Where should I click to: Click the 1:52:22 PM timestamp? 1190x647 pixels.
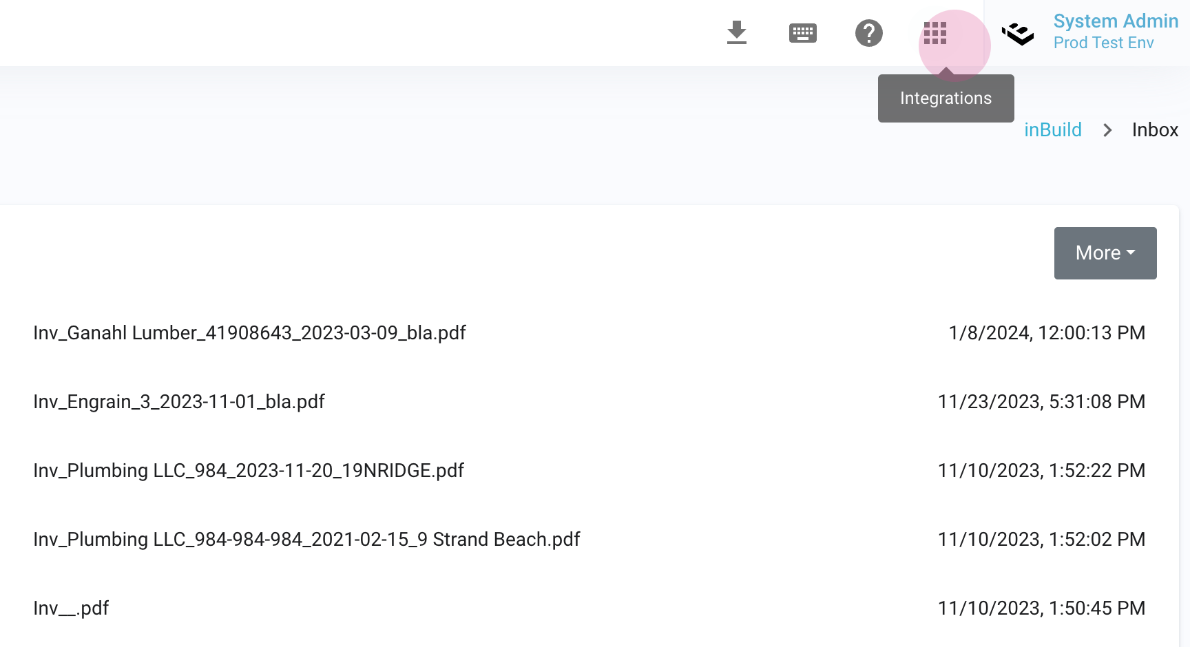tap(1041, 471)
